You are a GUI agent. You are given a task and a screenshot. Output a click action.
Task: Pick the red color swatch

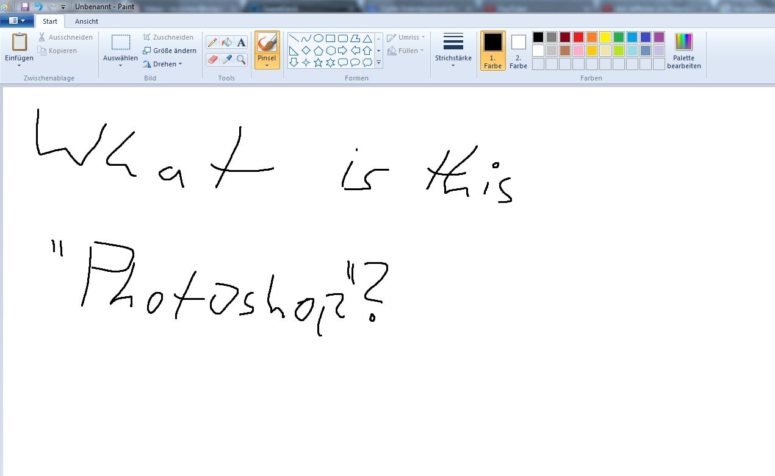click(579, 37)
